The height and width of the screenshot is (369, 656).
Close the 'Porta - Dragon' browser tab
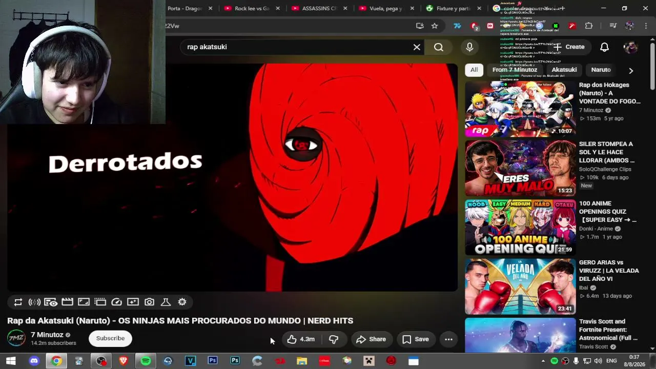210,8
